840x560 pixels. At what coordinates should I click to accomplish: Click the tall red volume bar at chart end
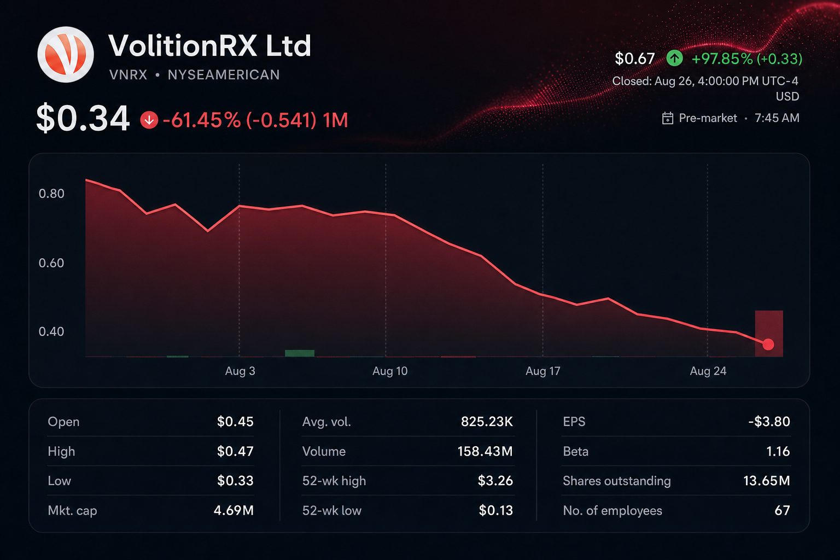tap(769, 334)
